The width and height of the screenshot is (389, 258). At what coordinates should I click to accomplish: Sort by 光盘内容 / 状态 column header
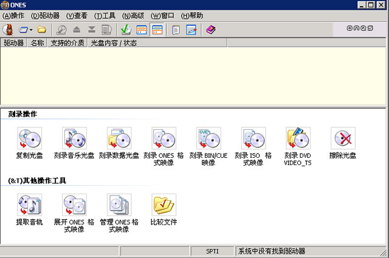point(157,43)
